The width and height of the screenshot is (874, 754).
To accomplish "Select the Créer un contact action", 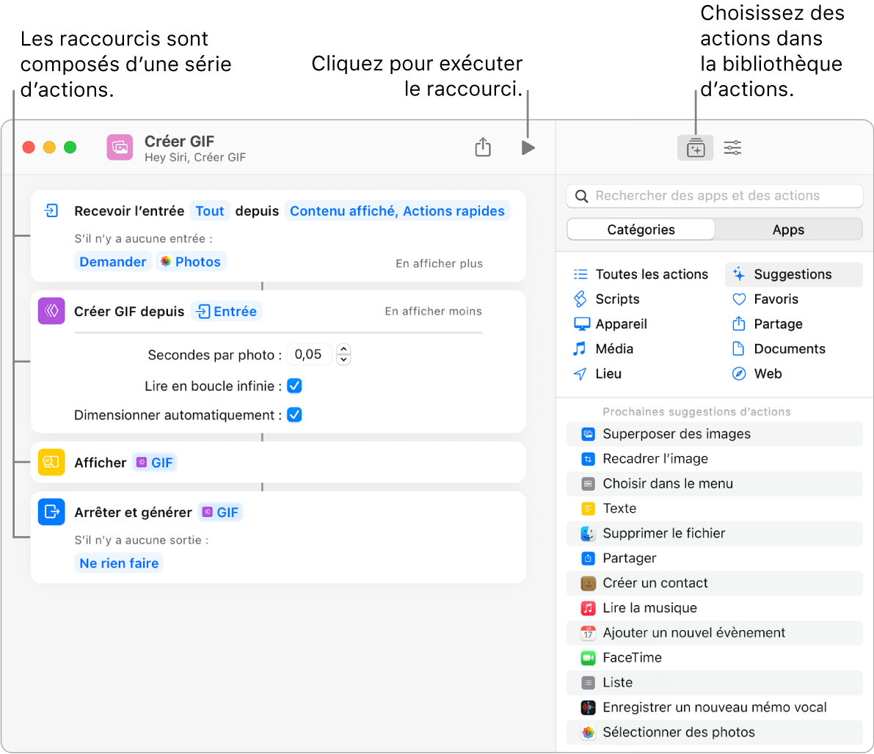I will click(715, 583).
